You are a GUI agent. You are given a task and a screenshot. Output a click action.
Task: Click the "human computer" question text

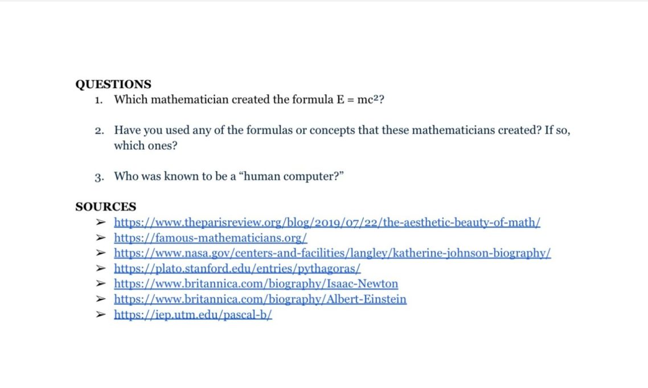point(230,176)
